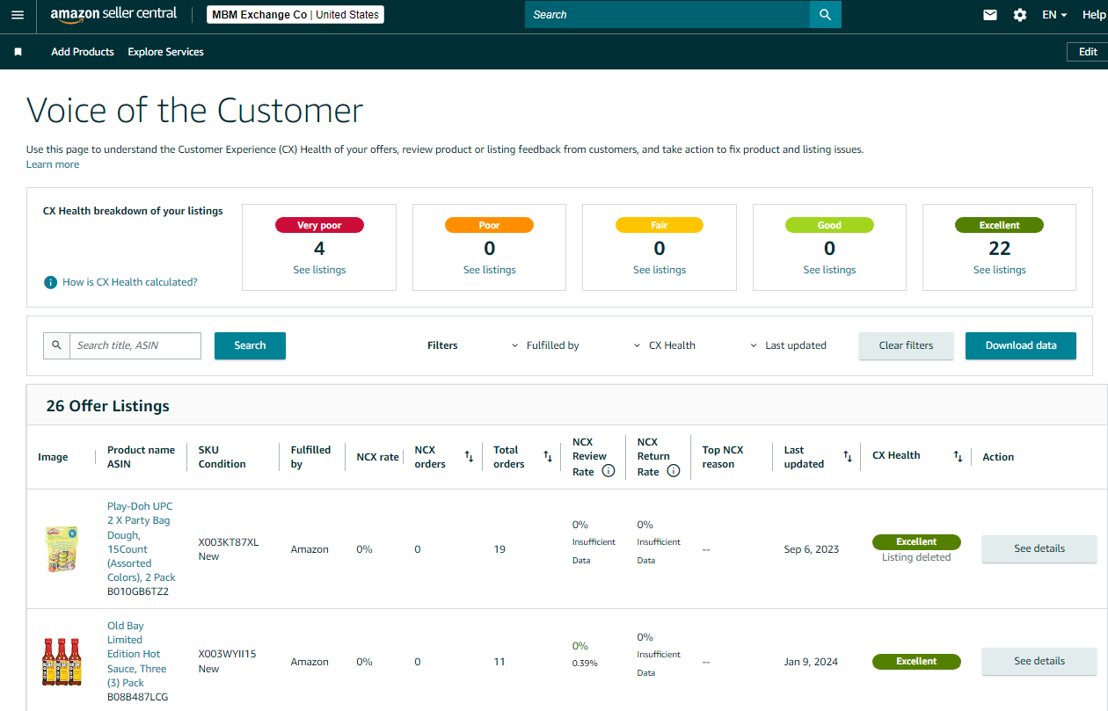Click the red Very poor badge
The width and height of the screenshot is (1108, 711).
pyautogui.click(x=319, y=225)
